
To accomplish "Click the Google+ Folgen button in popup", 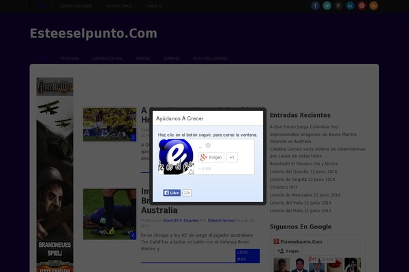I will point(211,157).
